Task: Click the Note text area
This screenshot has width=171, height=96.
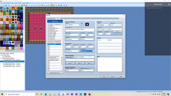Action: pos(110,65)
